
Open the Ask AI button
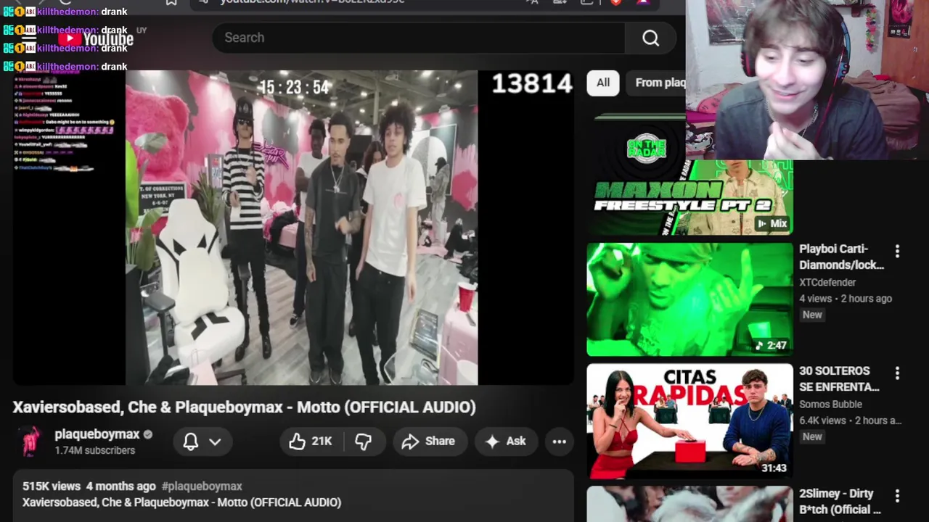[506, 441]
